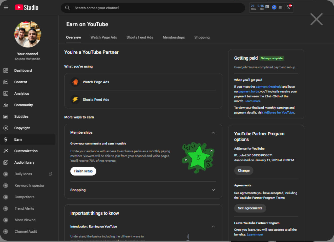
Task: Click the green star Memberships illustration
Action: pyautogui.click(x=198, y=158)
